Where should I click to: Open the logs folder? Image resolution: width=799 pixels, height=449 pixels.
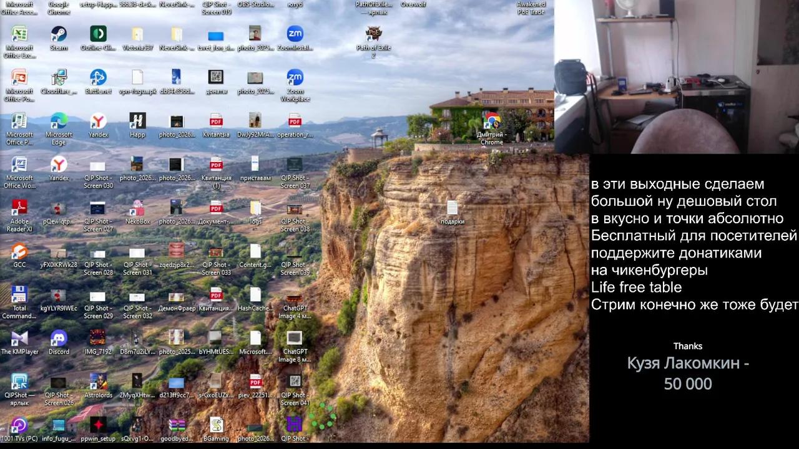point(255,213)
